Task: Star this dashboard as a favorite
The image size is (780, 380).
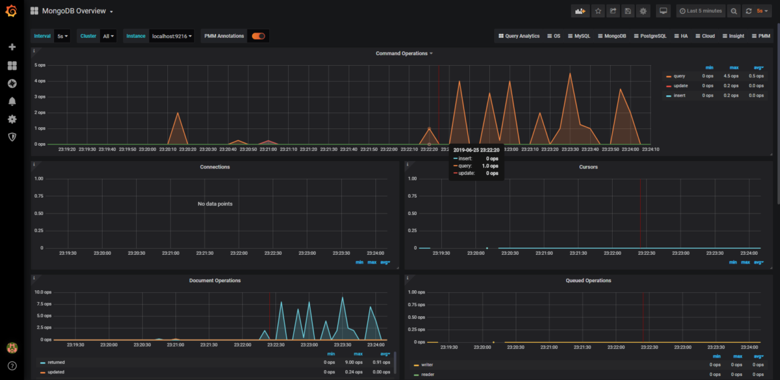Action: pos(598,11)
